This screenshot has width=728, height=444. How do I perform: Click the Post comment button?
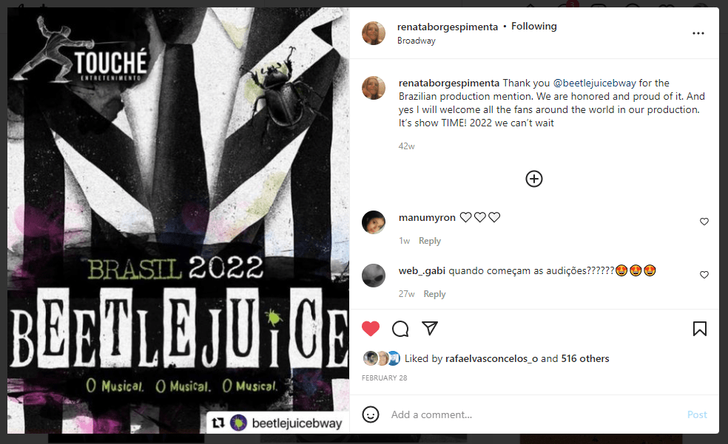(x=697, y=414)
